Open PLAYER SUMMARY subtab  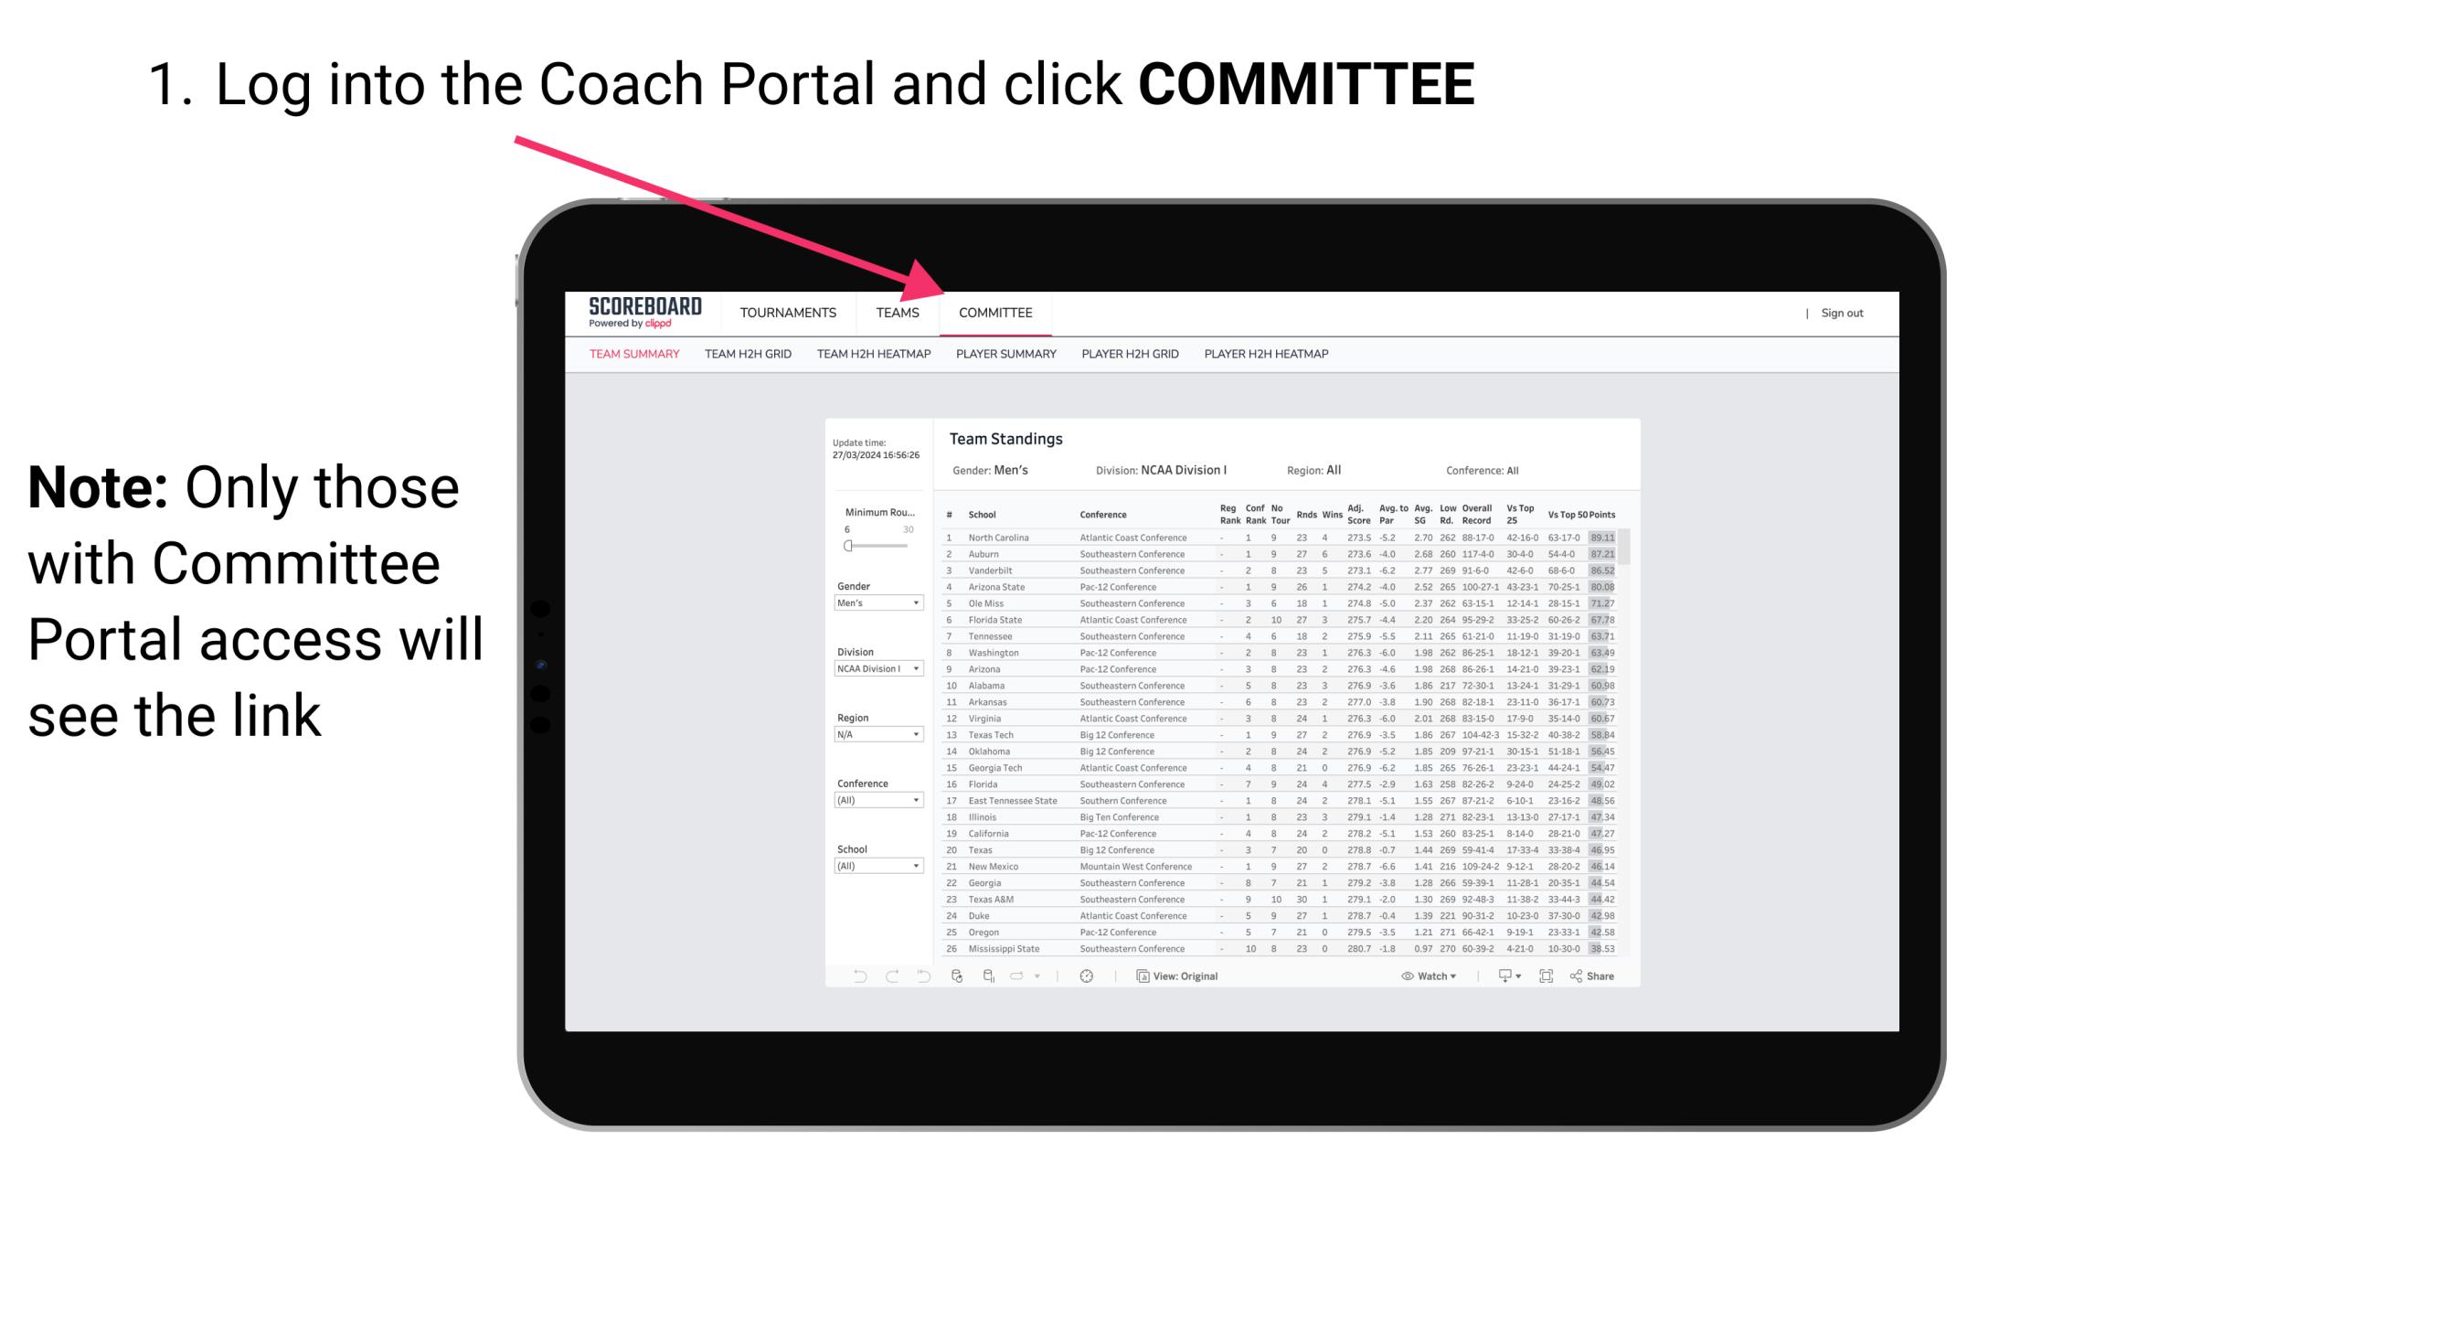(1005, 357)
